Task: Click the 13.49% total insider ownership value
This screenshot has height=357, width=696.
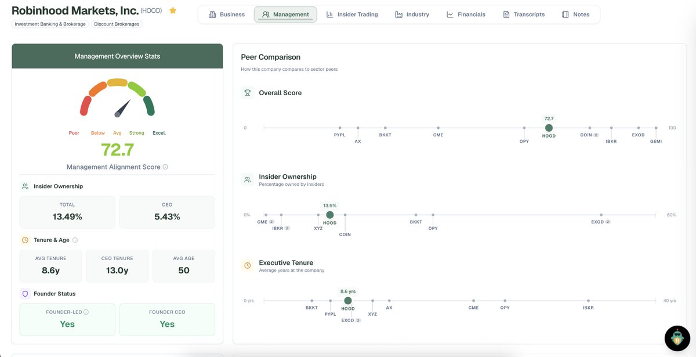Action: click(67, 217)
